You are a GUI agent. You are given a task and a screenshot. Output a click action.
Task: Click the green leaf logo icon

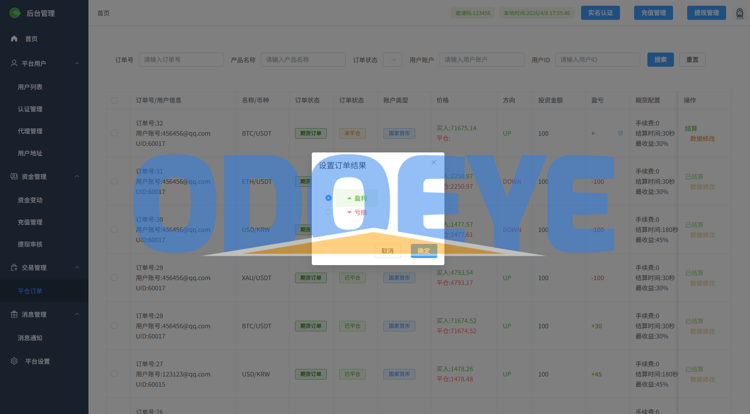point(15,13)
